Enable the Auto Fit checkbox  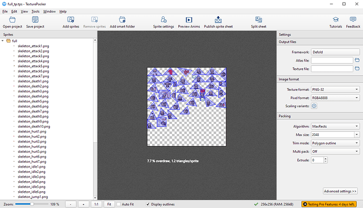pos(118,204)
